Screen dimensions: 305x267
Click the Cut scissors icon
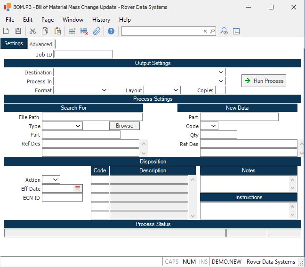pyautogui.click(x=32, y=31)
